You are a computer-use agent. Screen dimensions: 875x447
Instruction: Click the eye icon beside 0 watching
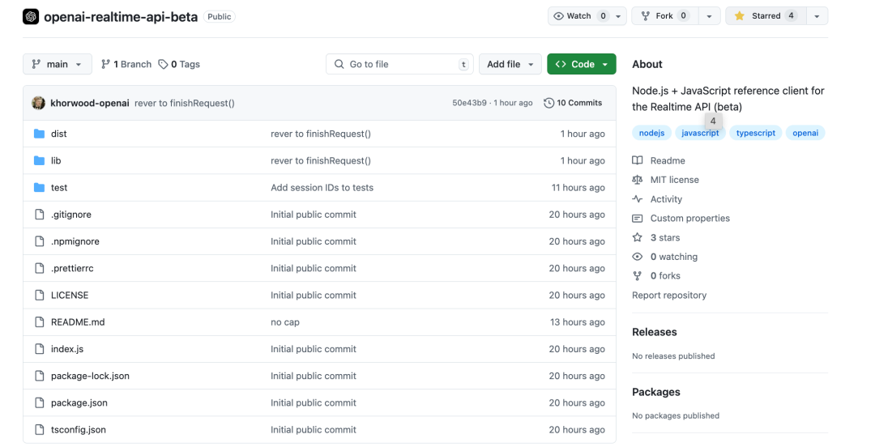[638, 257]
